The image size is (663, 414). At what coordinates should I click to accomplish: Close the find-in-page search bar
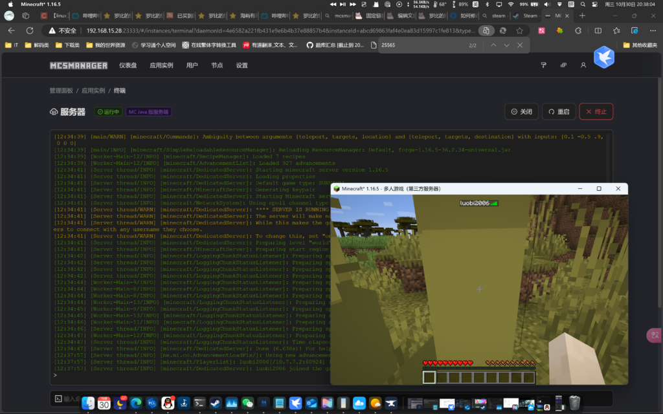tap(519, 45)
